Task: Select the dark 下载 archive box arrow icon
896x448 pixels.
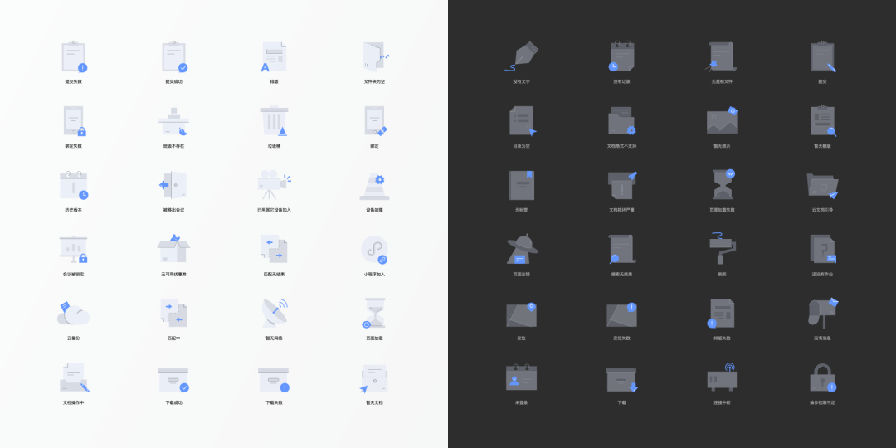Action: coord(621,380)
